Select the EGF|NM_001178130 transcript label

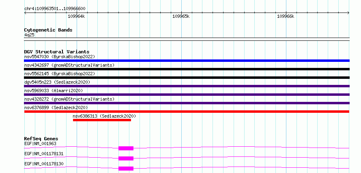[44, 164]
